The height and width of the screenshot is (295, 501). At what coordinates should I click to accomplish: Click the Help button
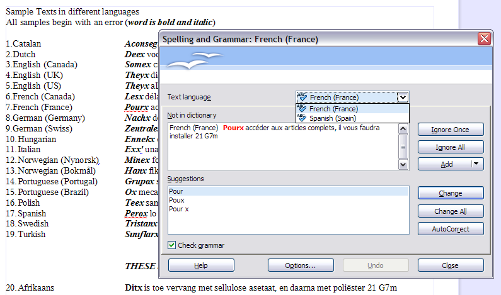201,265
